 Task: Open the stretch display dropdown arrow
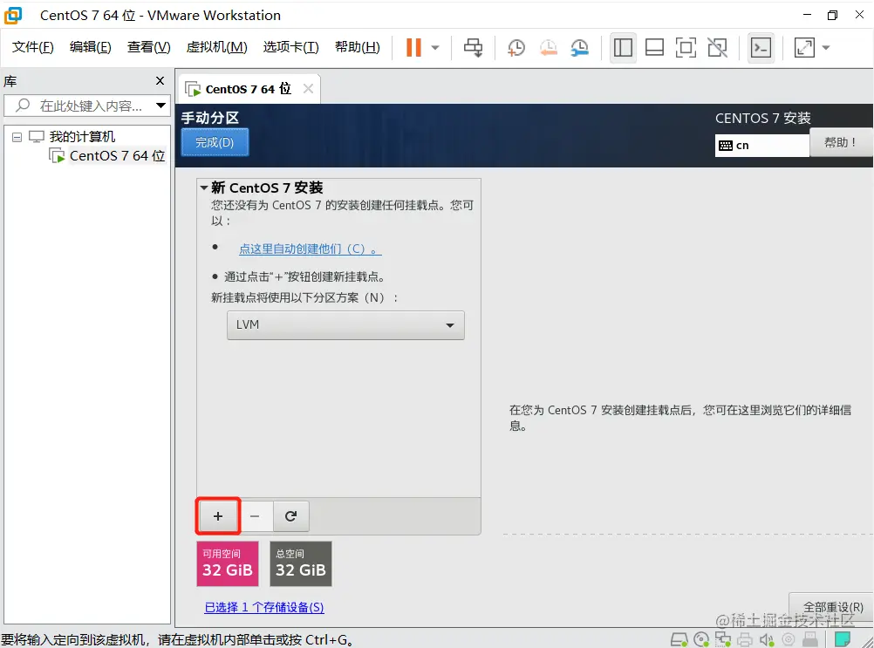tap(826, 48)
